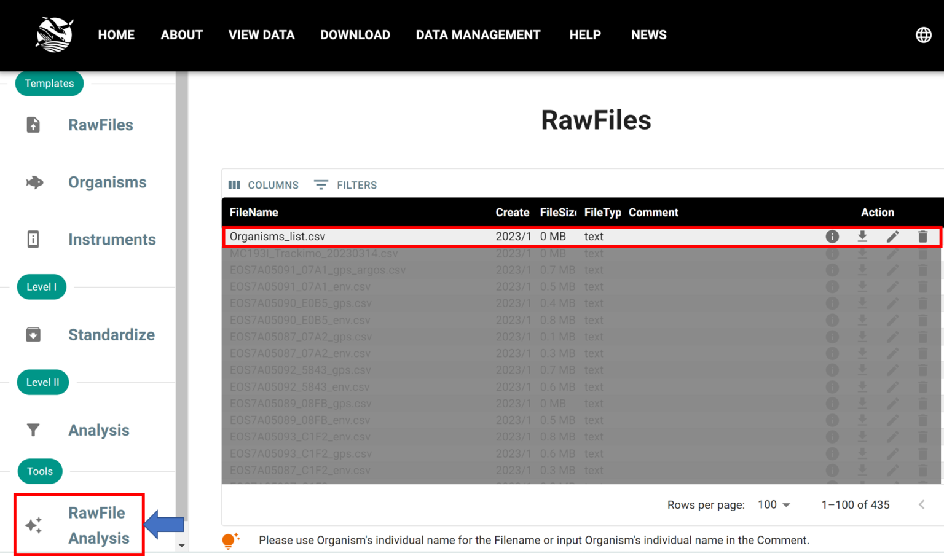This screenshot has height=556, width=944.
Task: Open the RawFiles upload section in sidebar
Action: (100, 125)
